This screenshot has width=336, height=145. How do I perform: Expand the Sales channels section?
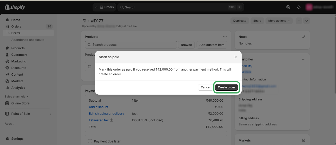(x=16, y=97)
